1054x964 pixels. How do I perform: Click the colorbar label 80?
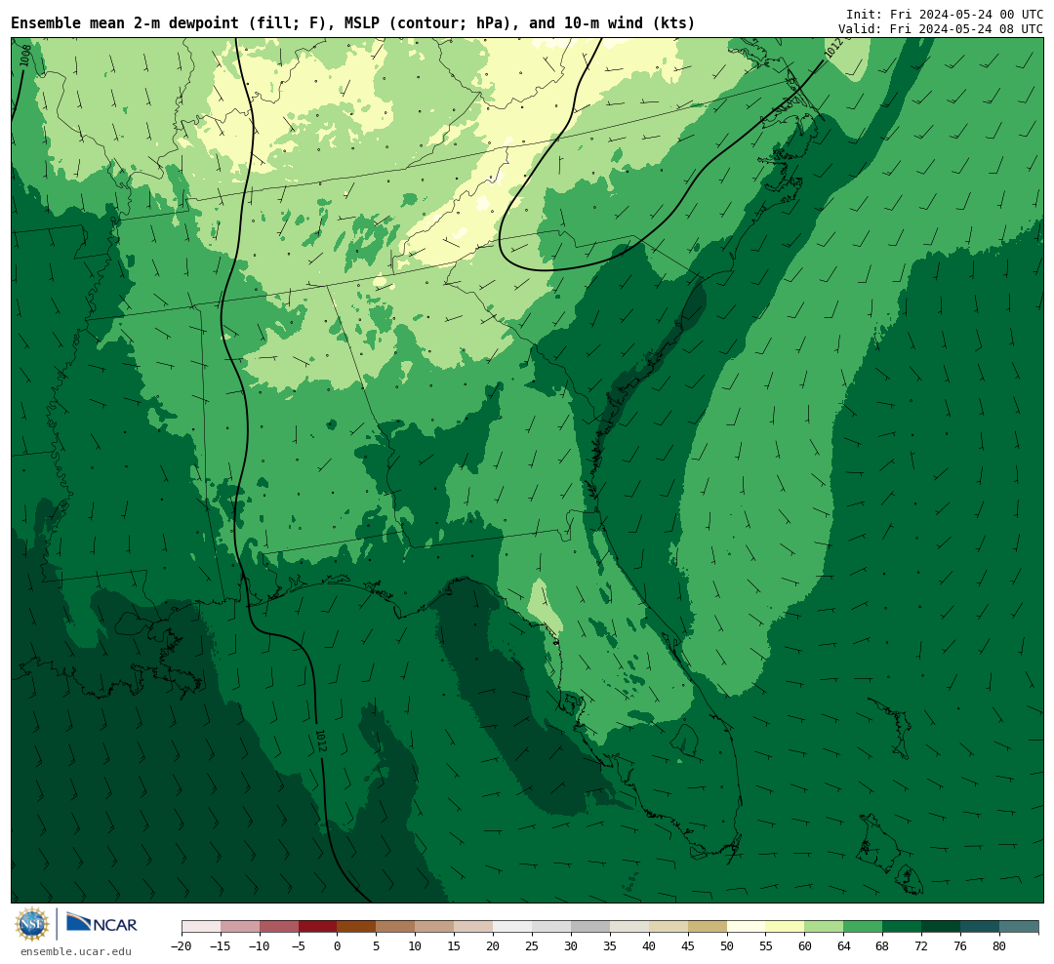(999, 945)
